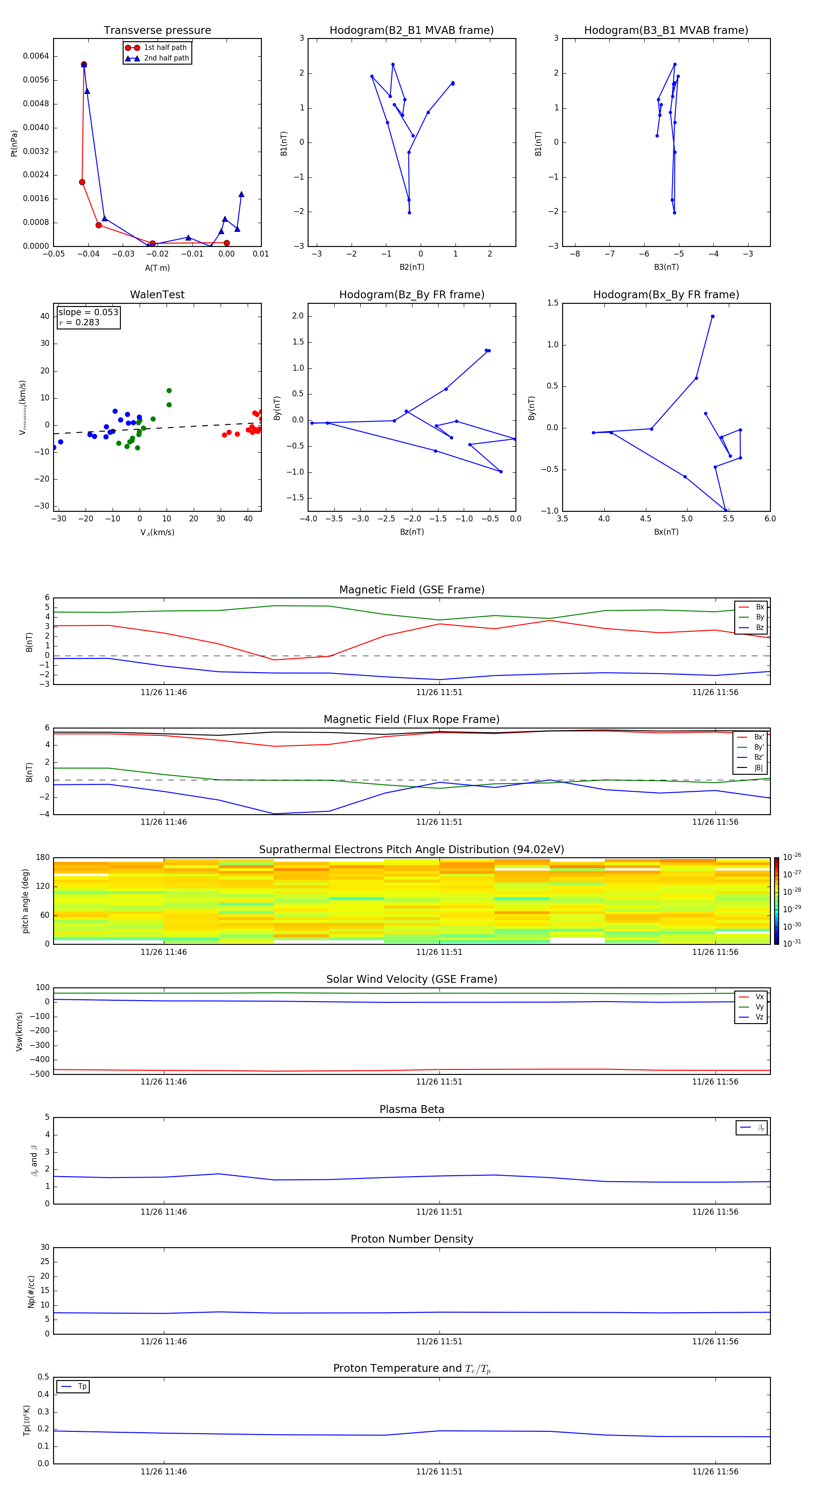The width and height of the screenshot is (824, 1512).
Task: Click the top data point in Bx_By hodogram
Action: [x=713, y=316]
